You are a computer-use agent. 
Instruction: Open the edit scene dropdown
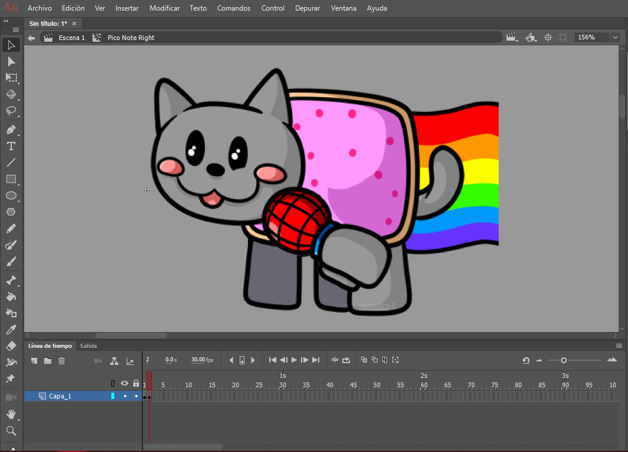511,38
